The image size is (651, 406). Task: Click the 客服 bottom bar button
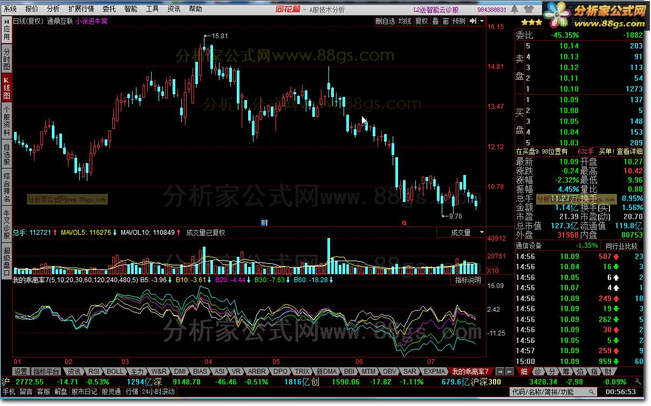43,392
